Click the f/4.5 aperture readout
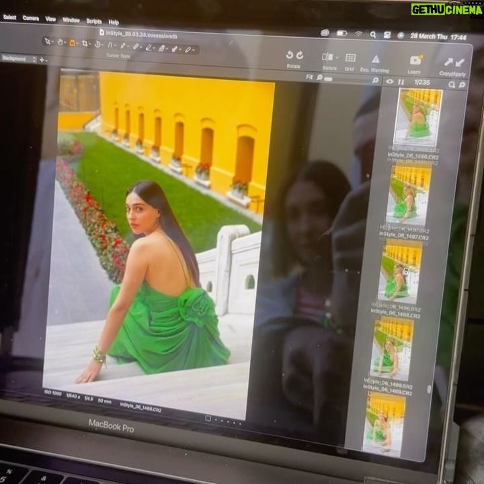The height and width of the screenshot is (484, 484). (89, 398)
